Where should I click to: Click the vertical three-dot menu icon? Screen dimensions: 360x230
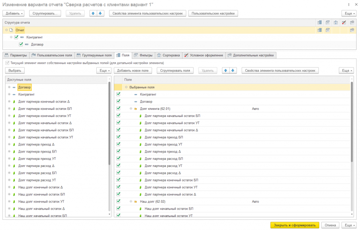(x=349, y=5)
